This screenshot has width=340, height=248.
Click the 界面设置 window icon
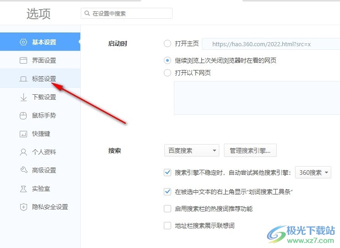(23, 60)
